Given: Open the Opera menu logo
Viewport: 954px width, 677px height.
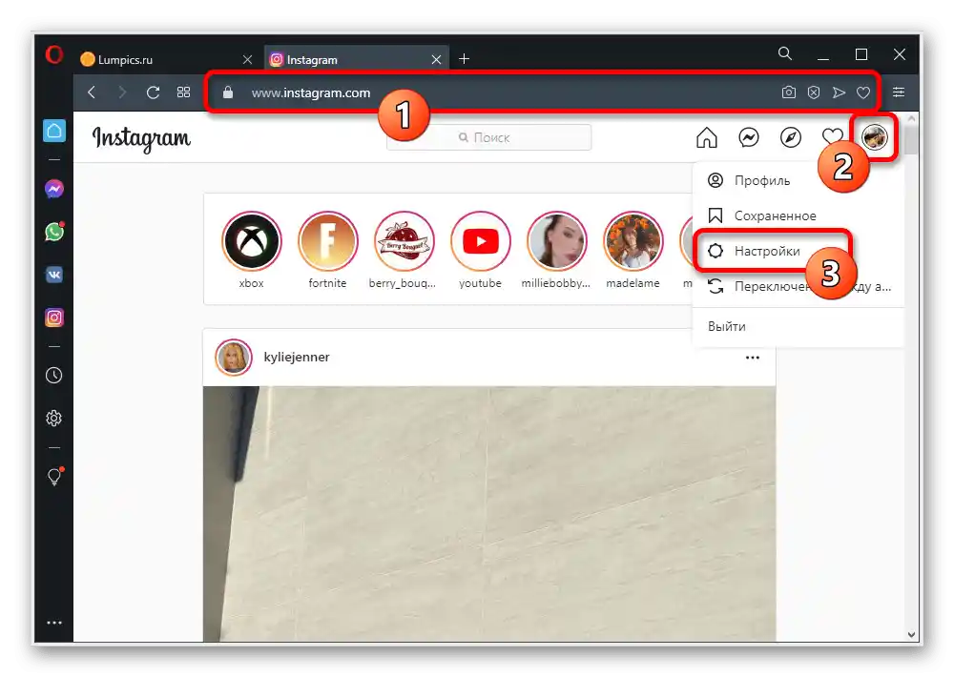Looking at the screenshot, I should 54,55.
